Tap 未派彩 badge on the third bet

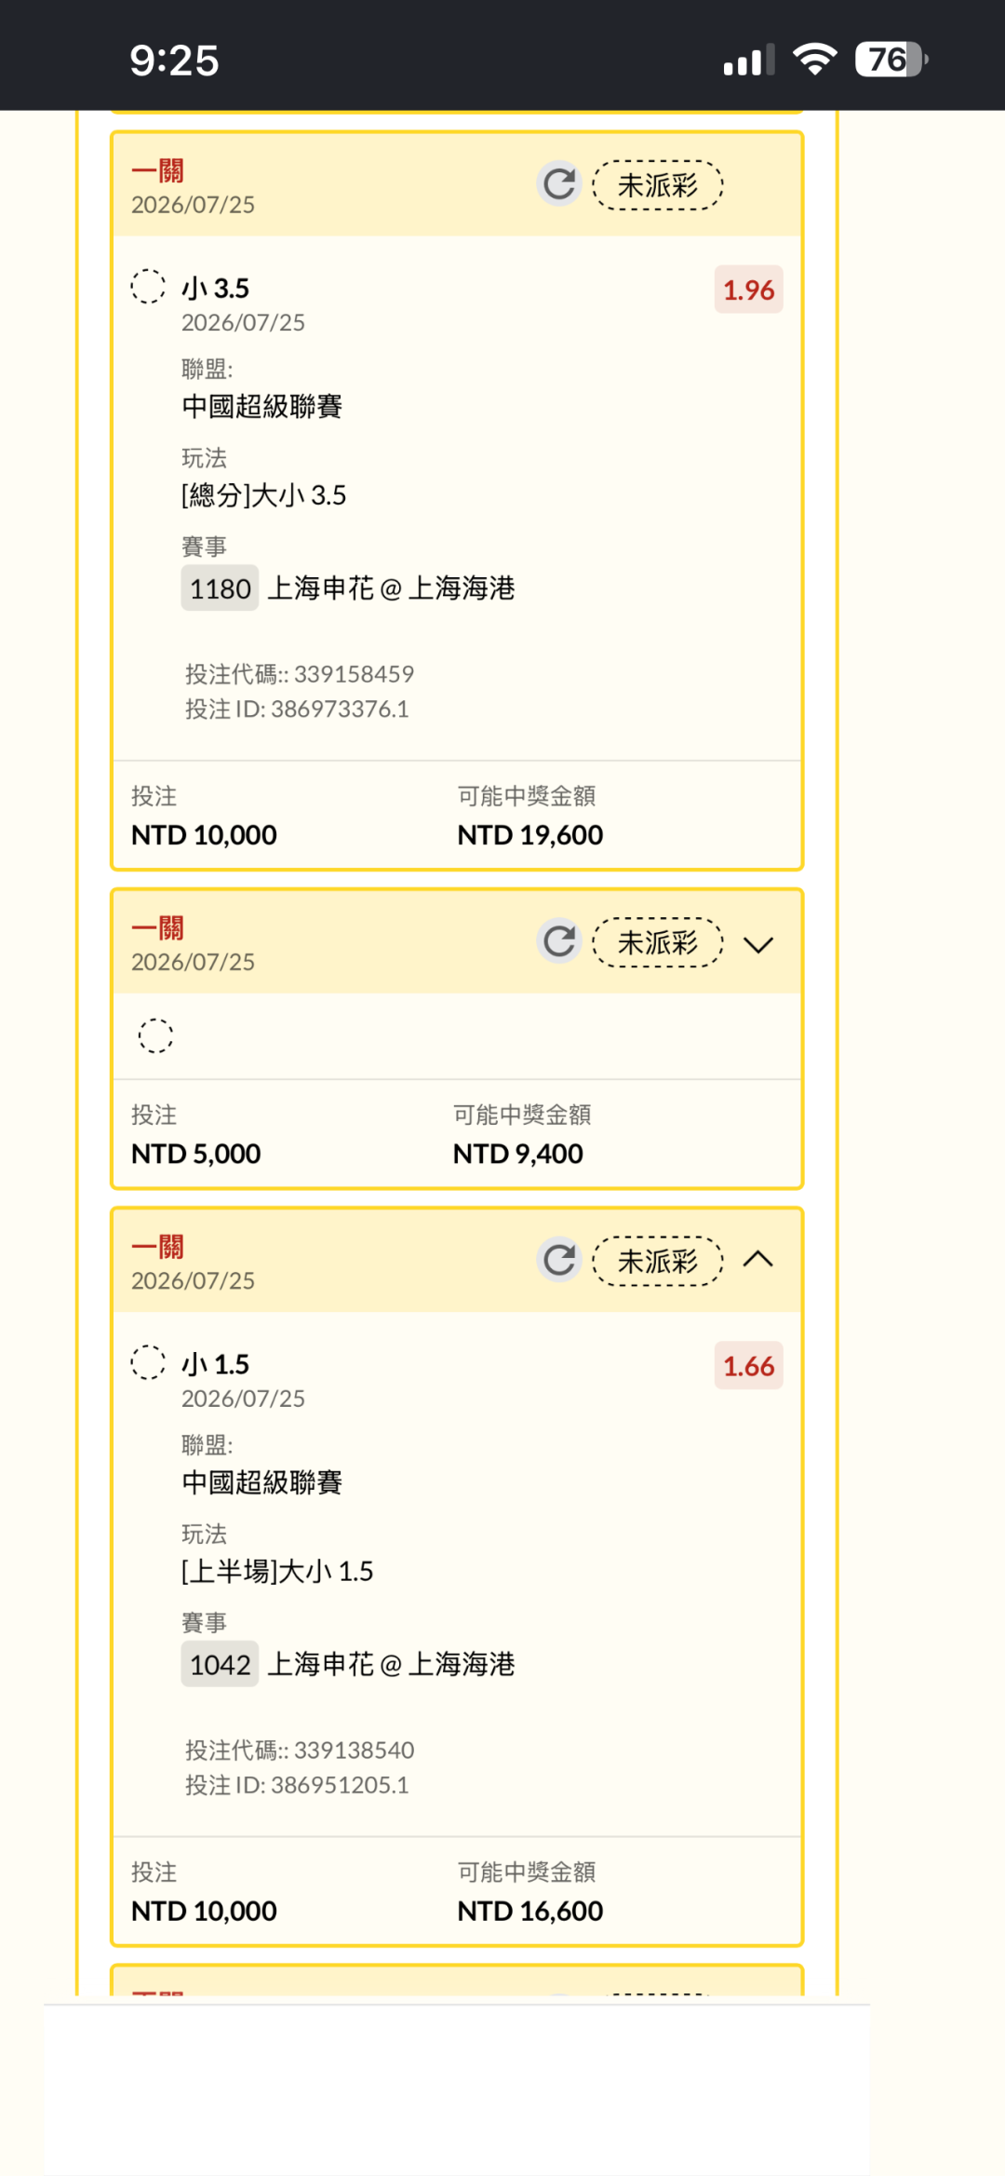click(x=658, y=1261)
